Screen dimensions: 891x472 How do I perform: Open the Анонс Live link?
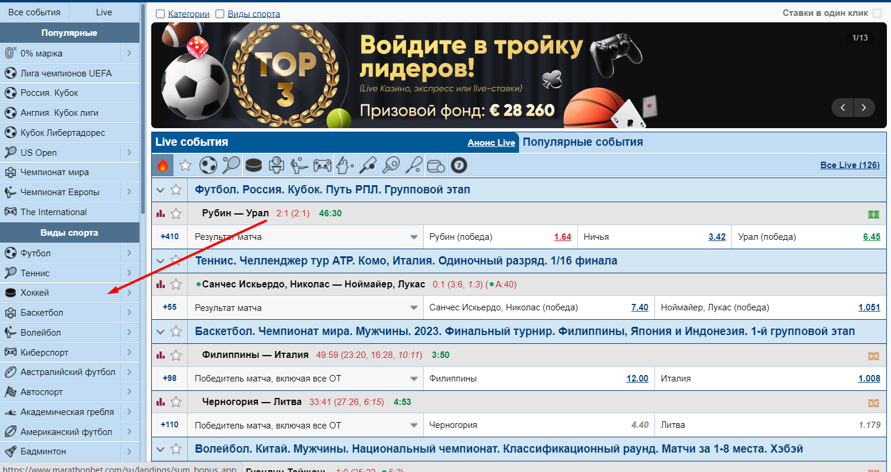tap(491, 143)
